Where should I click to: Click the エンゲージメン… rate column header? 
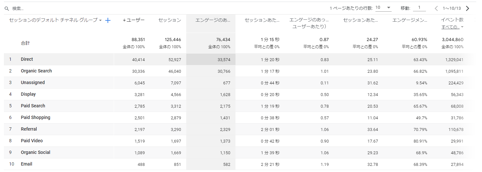click(409, 20)
